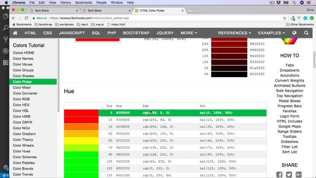Share on Google Plus icon

pyautogui.click(x=298, y=175)
